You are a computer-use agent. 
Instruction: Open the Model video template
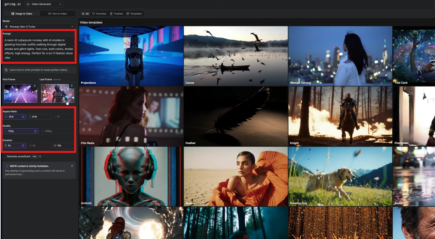(x=236, y=176)
